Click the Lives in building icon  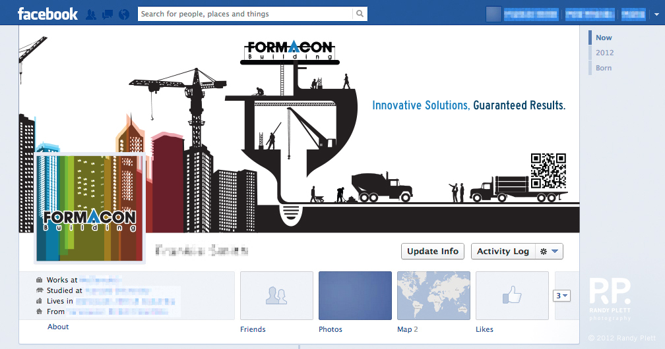coord(40,301)
